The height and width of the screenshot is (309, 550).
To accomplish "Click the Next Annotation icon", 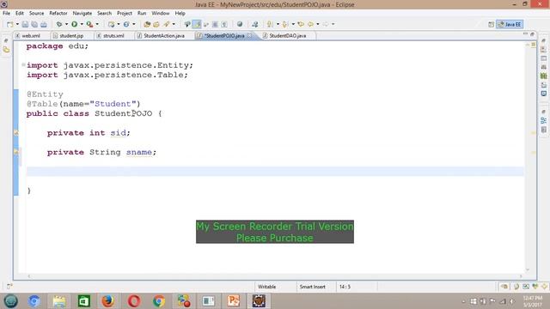I will pos(270,24).
